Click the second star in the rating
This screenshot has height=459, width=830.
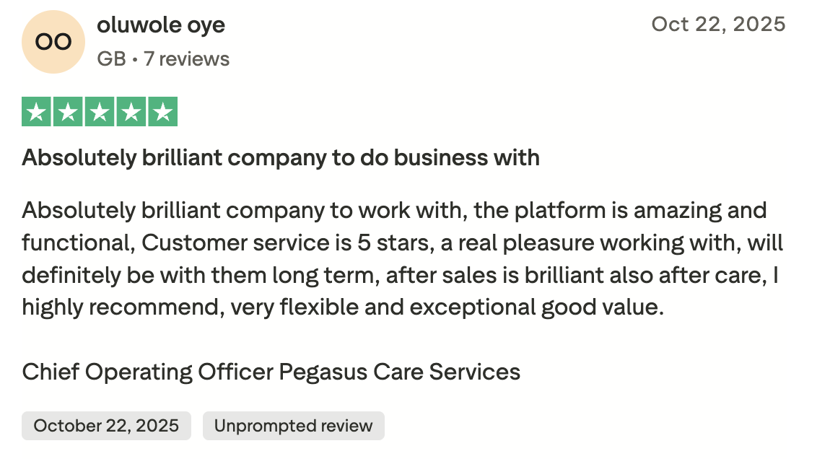pyautogui.click(x=68, y=112)
